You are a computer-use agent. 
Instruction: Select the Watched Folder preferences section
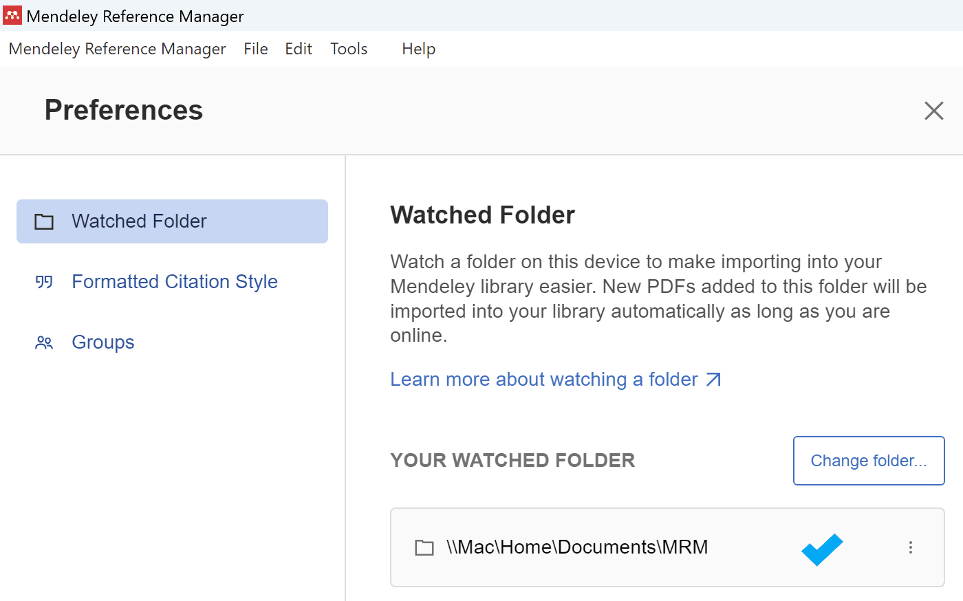(172, 221)
